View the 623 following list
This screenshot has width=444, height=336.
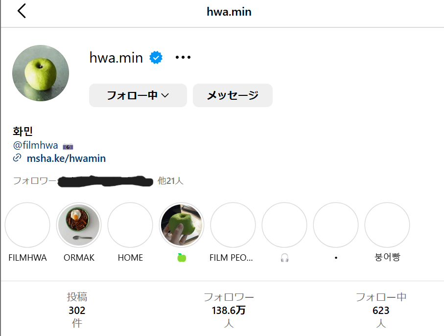[x=381, y=310]
